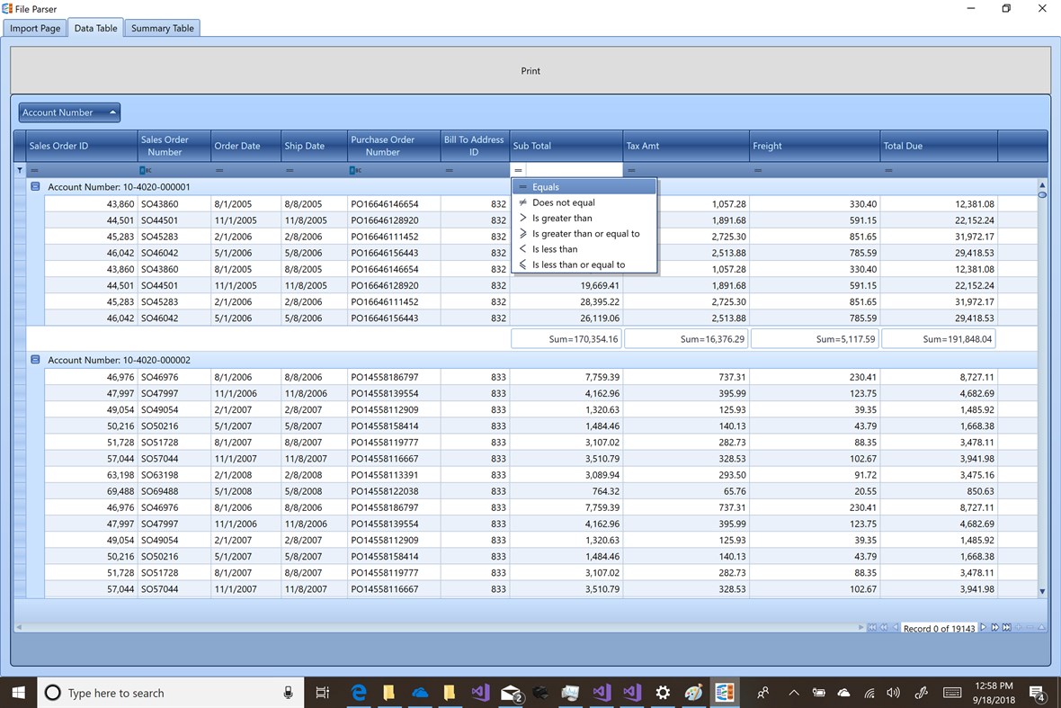The height and width of the screenshot is (708, 1061).
Task: Click Purchase Order Number filter operator icon
Action: point(356,170)
